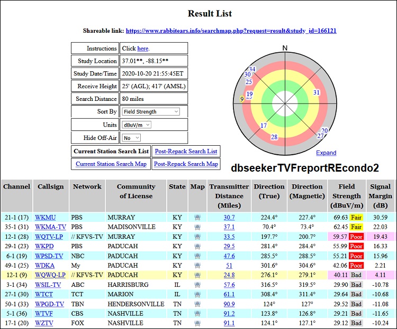The height and width of the screenshot is (329, 397).
Task: View map icon for WPSD-TV
Action: (197, 256)
